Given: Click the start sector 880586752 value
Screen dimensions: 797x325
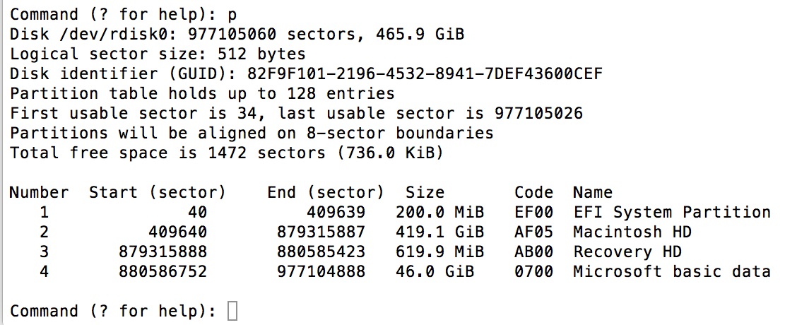Looking at the screenshot, I should [162, 271].
